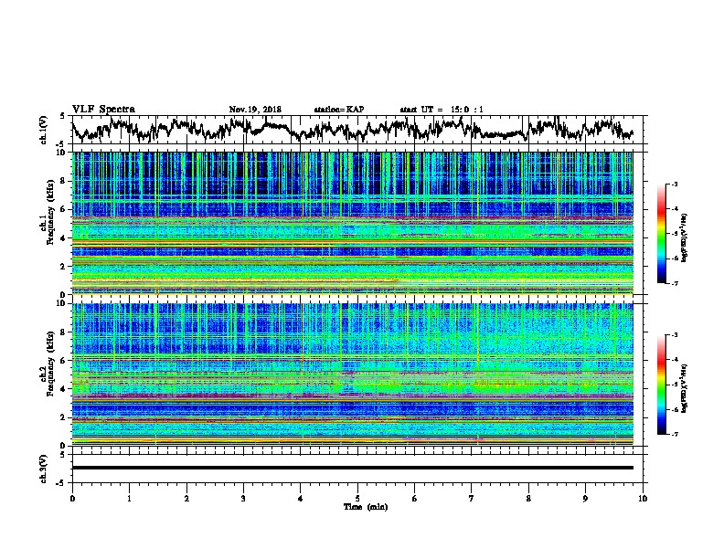Click the "-6" label on ch.2 colorbar

[675, 409]
